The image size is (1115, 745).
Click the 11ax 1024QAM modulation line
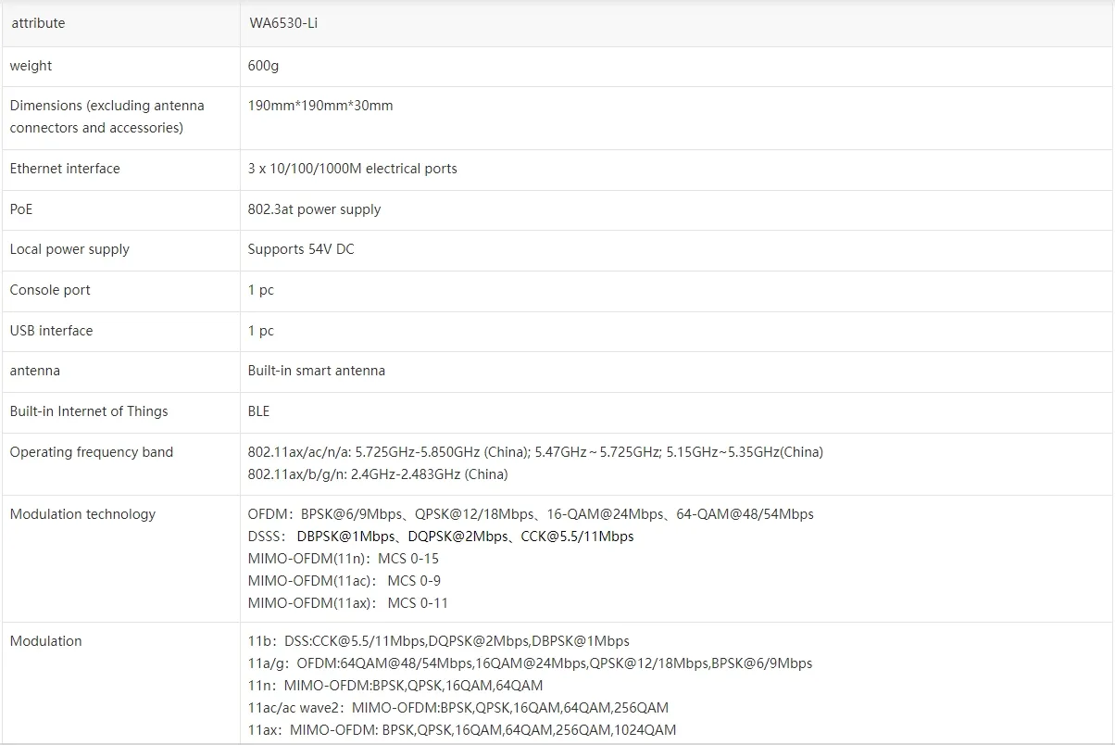click(x=462, y=730)
